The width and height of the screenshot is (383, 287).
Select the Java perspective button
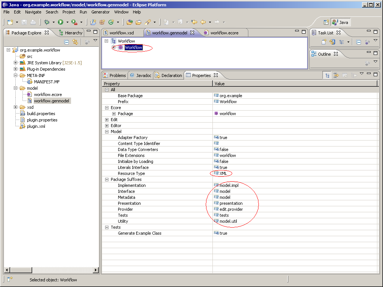click(x=340, y=22)
